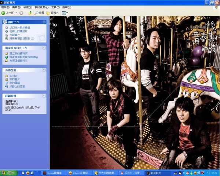Click the new folder icon beside 建立新的資料夾
Image resolution: width=220 pixels, height=176 pixels.
point(7,54)
